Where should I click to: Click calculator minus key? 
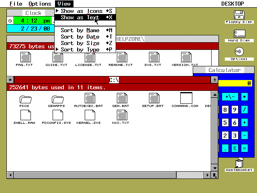[245, 136]
